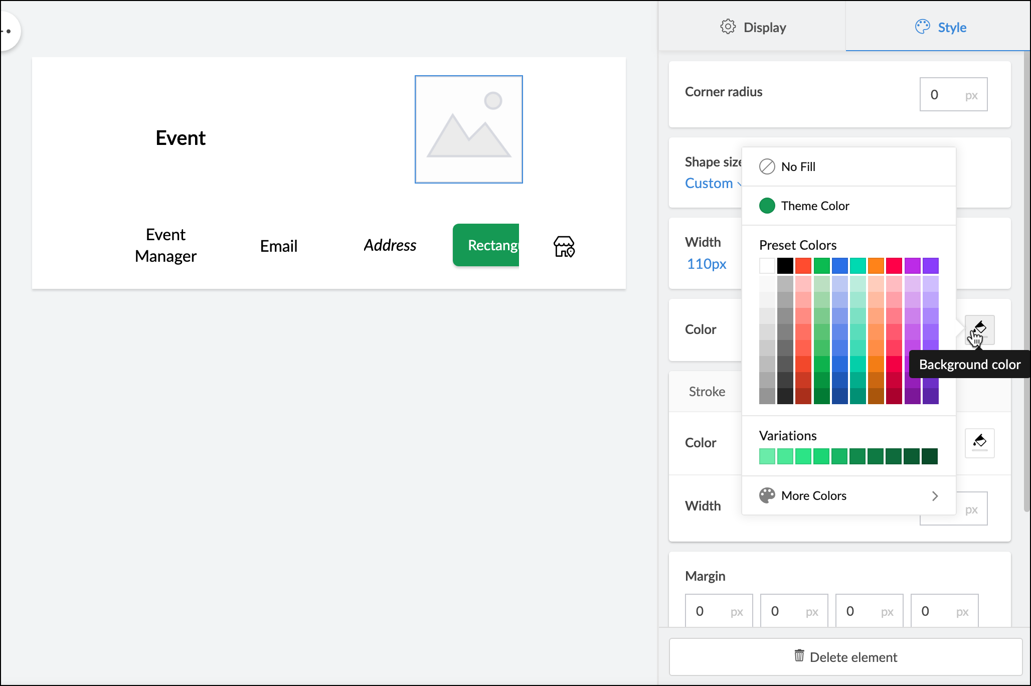Open the stroke color paint bucket icon
1031x686 pixels.
[979, 442]
